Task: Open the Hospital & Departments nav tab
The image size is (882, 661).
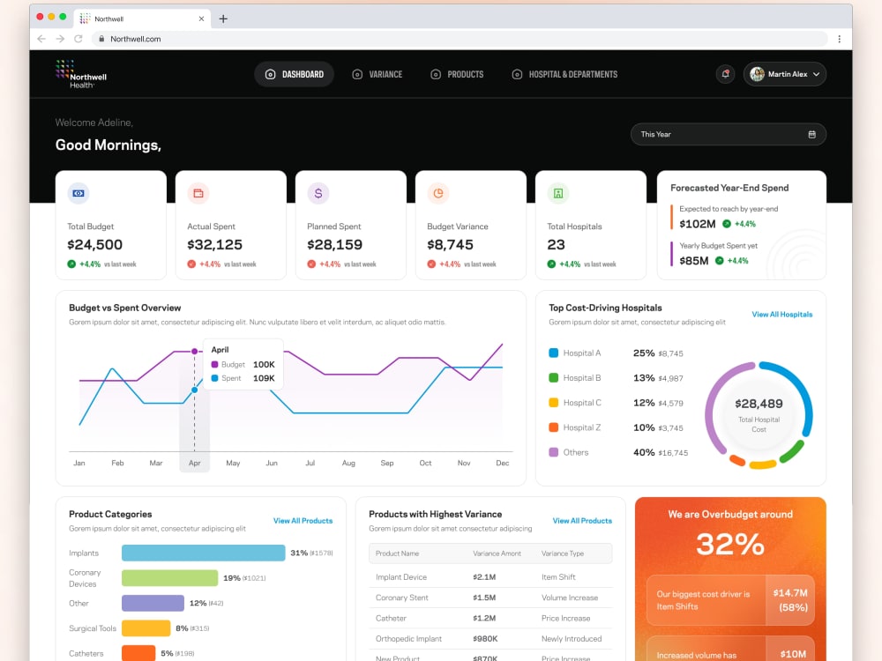Action: (x=564, y=74)
